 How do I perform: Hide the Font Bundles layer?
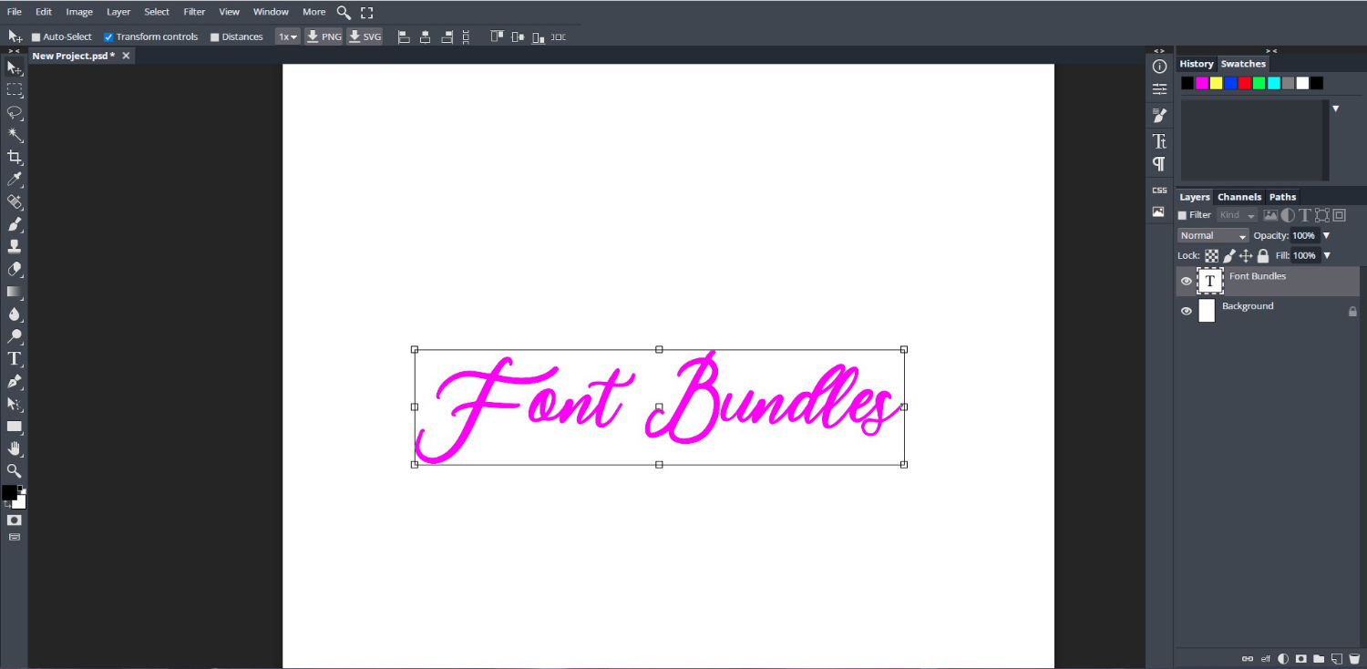click(x=1186, y=281)
